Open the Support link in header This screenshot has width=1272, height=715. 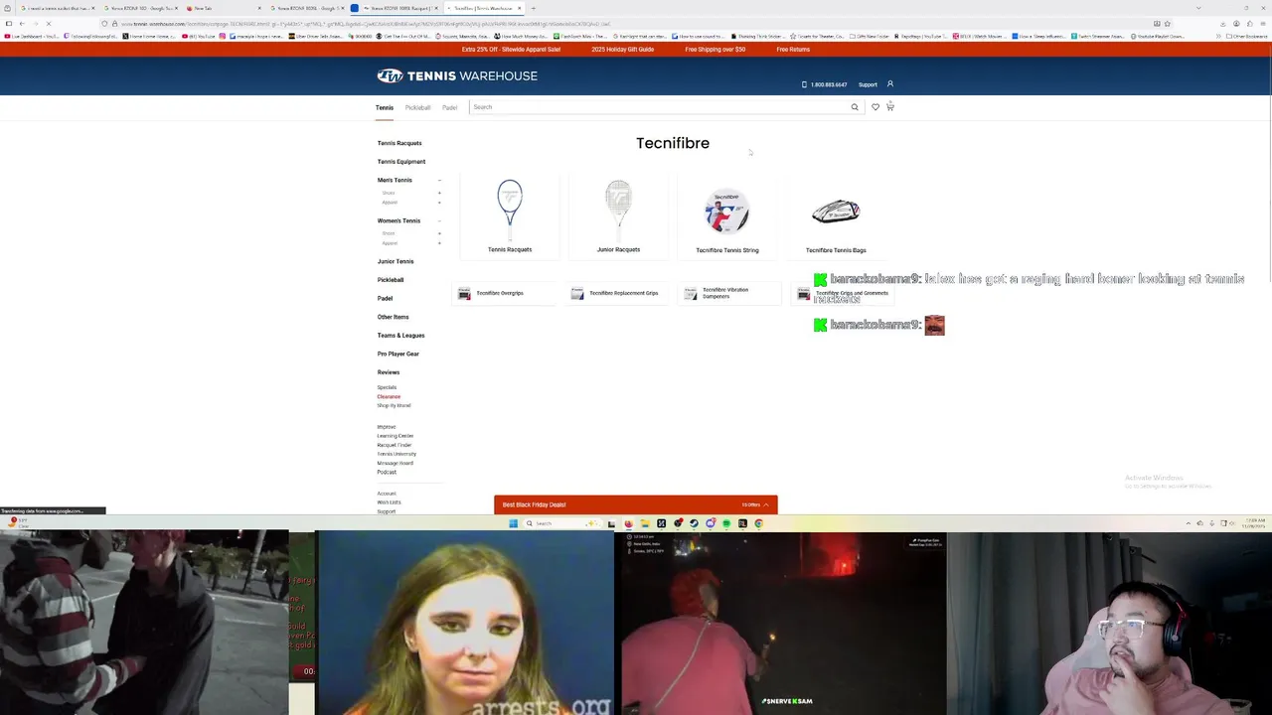[x=868, y=84]
